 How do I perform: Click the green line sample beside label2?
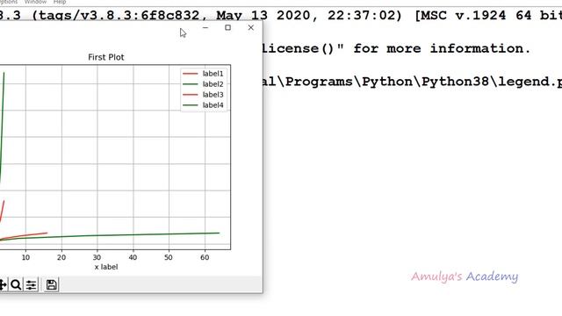(x=191, y=84)
